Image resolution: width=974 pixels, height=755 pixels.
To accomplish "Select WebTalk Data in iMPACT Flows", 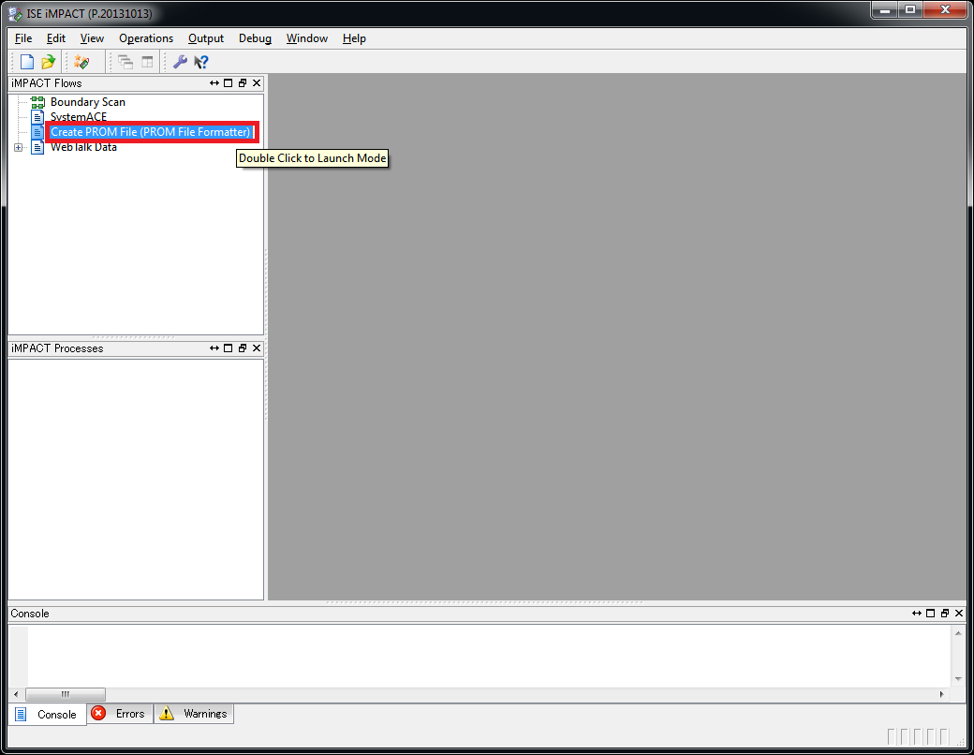I will point(83,147).
